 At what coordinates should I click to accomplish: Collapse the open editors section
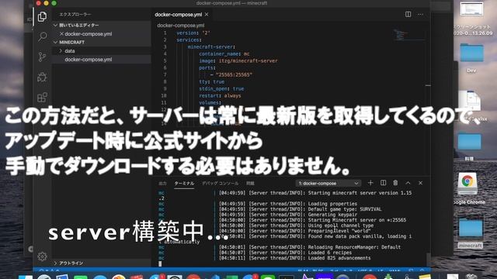pyautogui.click(x=102, y=25)
